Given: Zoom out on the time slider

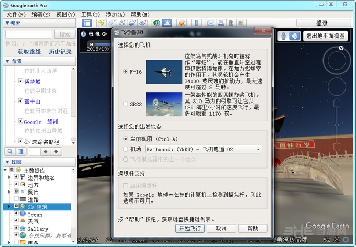Looking at the screenshot, I should (91, 34).
